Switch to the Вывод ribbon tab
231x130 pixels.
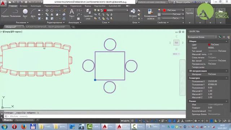tap(88, 6)
